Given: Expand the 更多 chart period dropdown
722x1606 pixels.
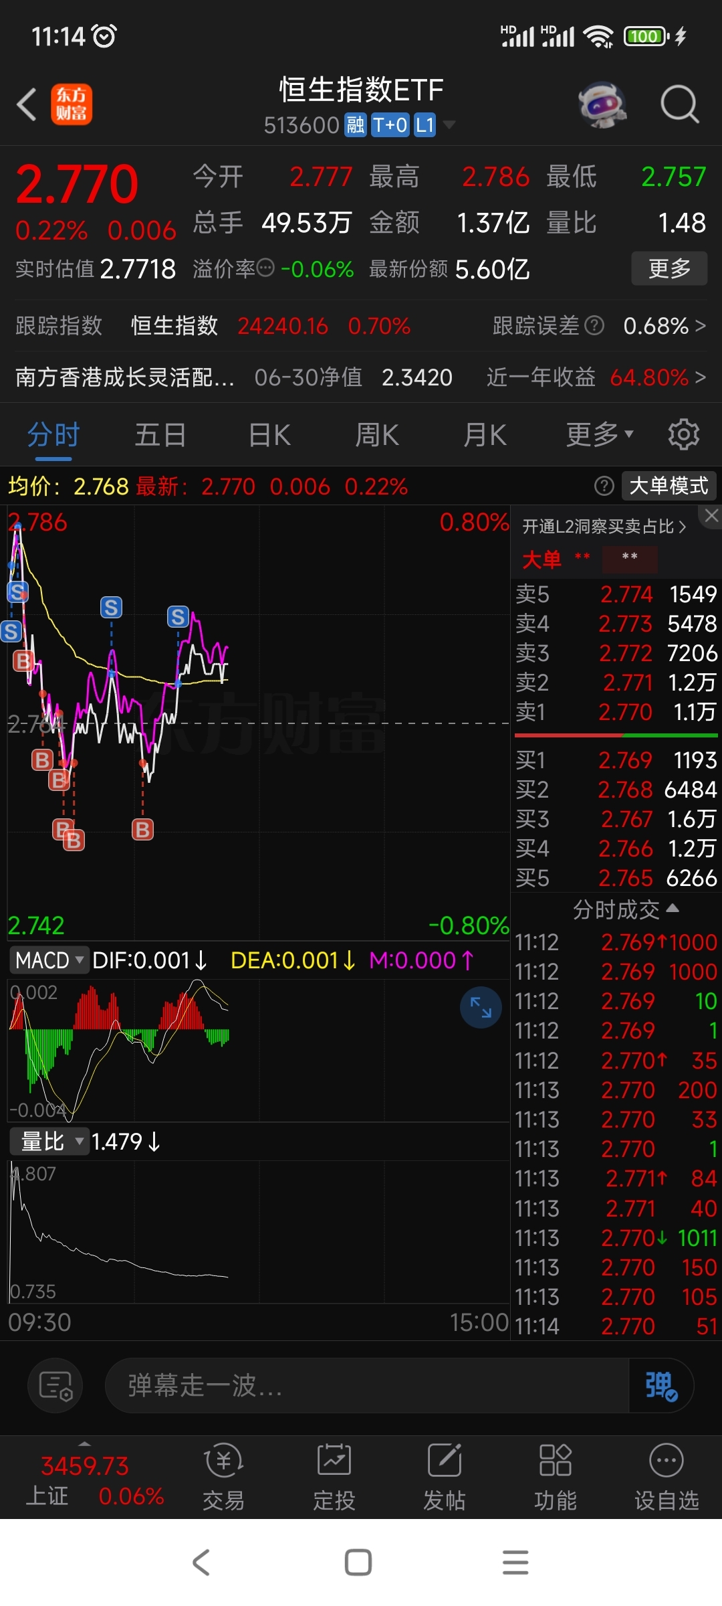Looking at the screenshot, I should pyautogui.click(x=600, y=435).
